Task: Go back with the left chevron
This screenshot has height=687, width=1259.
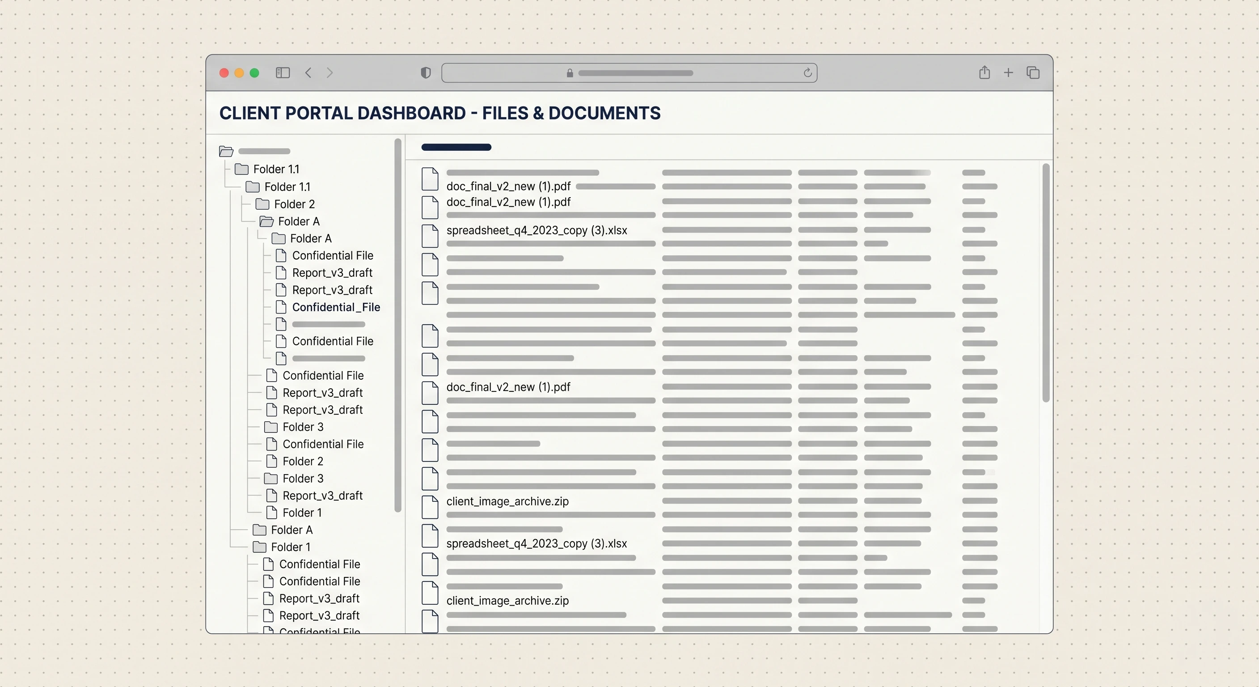Action: [x=308, y=73]
